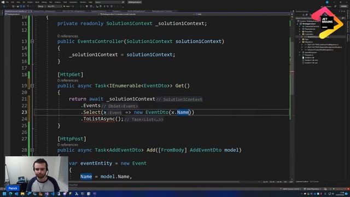Switch to Solution Explorer bottom tab
The image size is (350, 197).
[302, 182]
